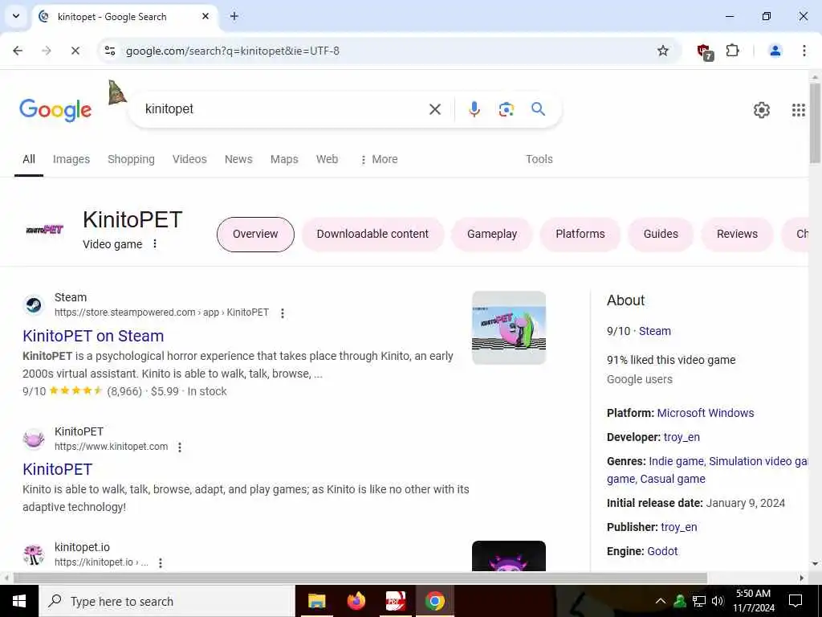822x617 pixels.
Task: Open the Extensions puzzle icon
Action: [732, 51]
